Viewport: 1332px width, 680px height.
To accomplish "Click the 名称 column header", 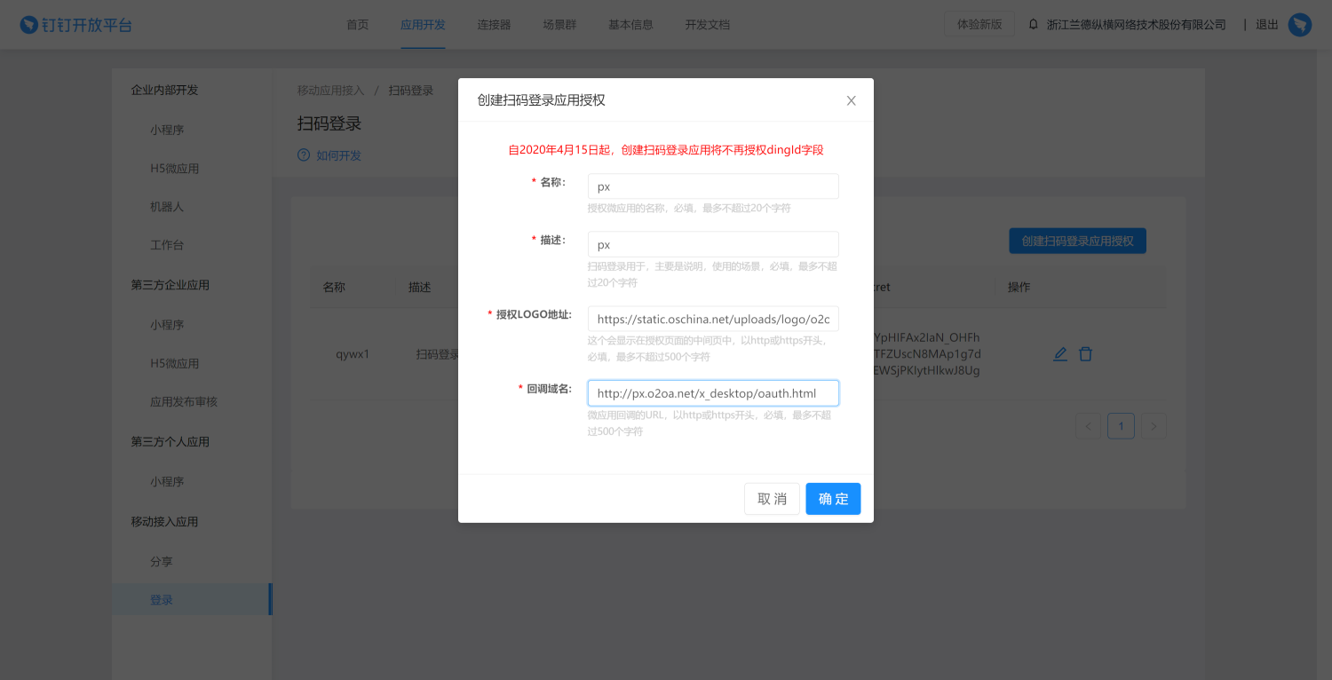I will tap(334, 288).
